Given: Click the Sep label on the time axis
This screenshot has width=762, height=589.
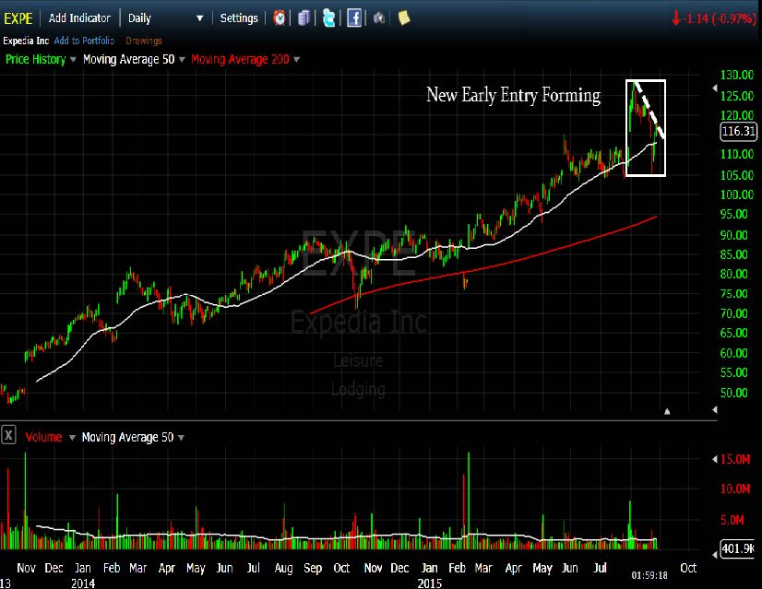Looking at the screenshot, I should [313, 568].
